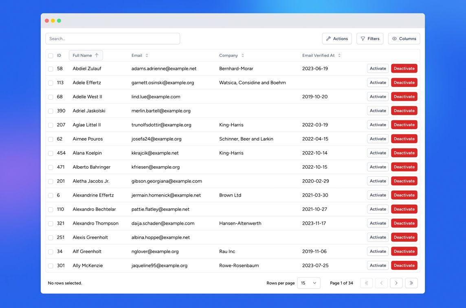This screenshot has height=308, width=466.
Task: Click the name Alberto Bahringer
Action: tap(92, 167)
